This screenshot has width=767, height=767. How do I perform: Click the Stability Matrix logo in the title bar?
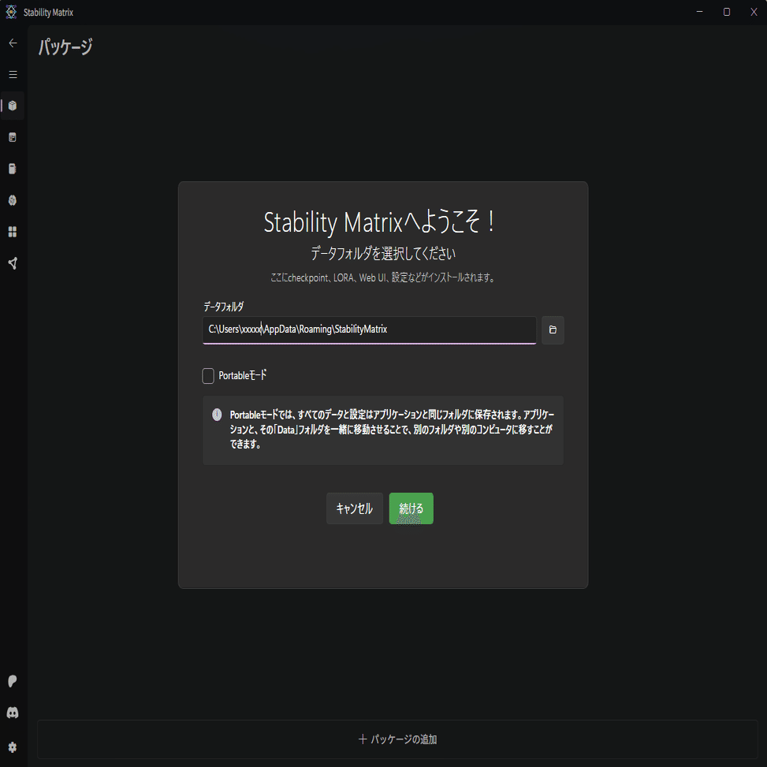click(x=11, y=12)
